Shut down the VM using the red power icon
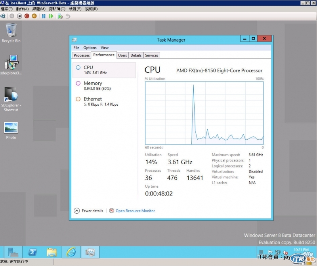 click(27, 16)
